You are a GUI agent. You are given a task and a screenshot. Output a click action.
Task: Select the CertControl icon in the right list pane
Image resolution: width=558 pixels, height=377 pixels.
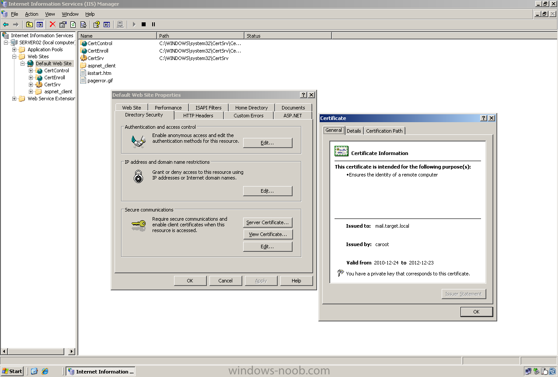84,43
